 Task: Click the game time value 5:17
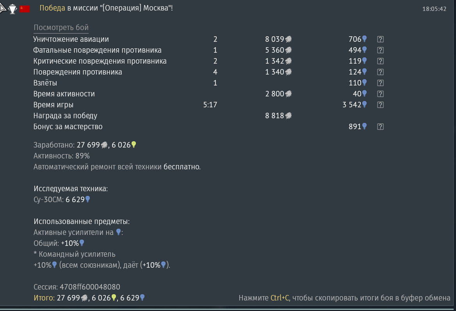pos(210,105)
